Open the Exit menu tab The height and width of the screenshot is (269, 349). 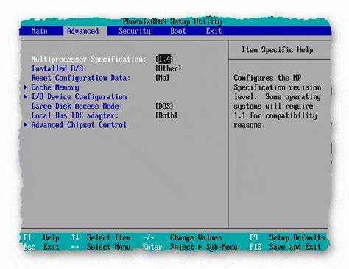(x=214, y=31)
